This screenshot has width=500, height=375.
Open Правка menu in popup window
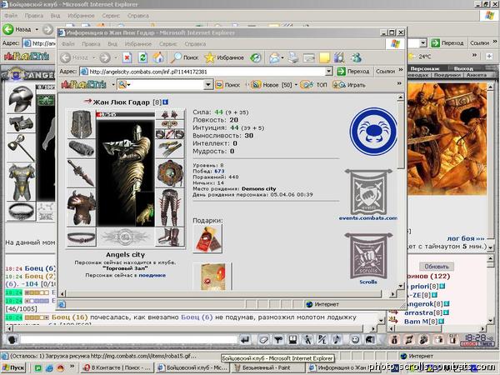click(91, 44)
